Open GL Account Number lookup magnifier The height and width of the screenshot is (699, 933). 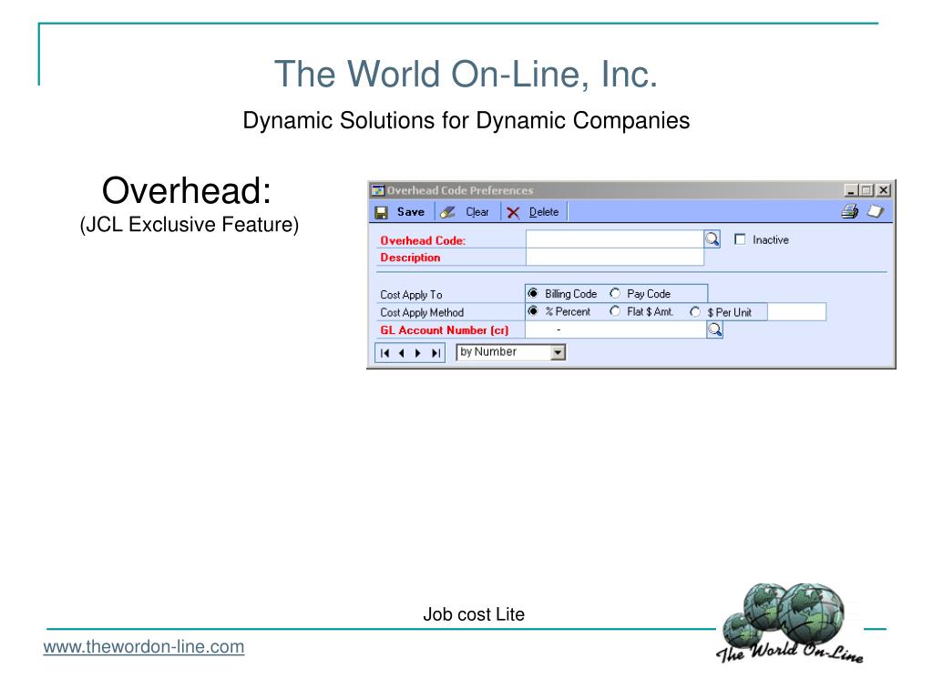714,329
